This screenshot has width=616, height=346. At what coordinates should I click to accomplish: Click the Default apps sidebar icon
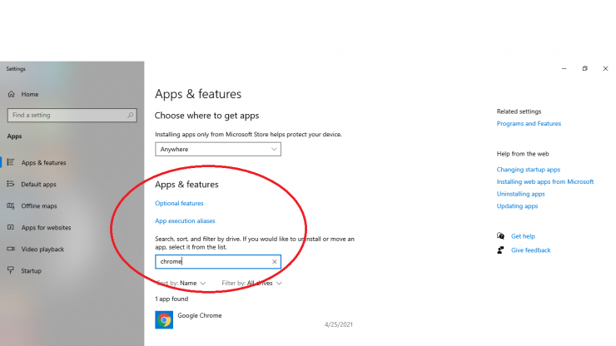click(x=11, y=184)
